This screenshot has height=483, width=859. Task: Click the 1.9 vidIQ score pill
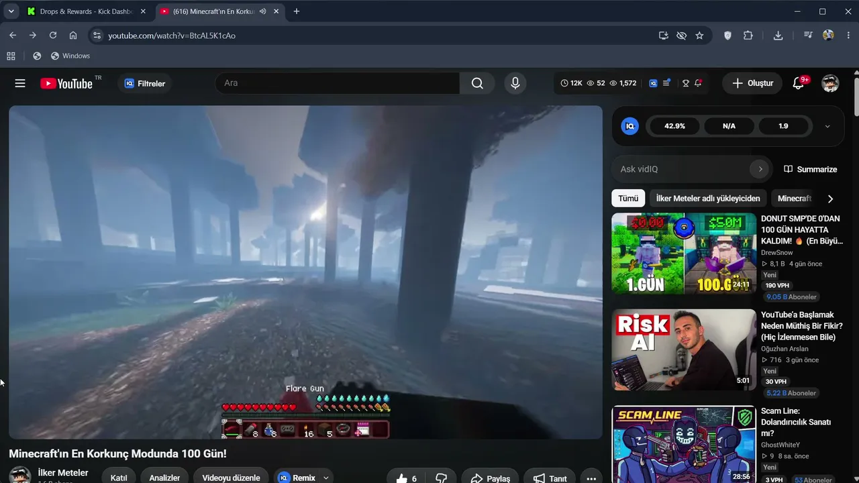click(x=783, y=126)
